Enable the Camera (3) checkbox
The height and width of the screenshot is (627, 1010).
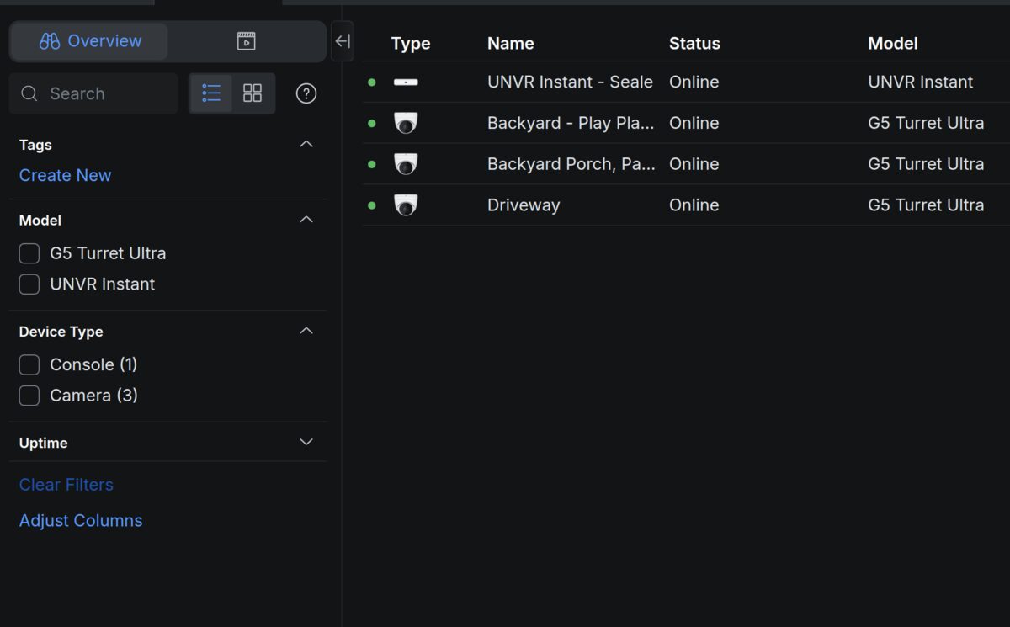[29, 396]
